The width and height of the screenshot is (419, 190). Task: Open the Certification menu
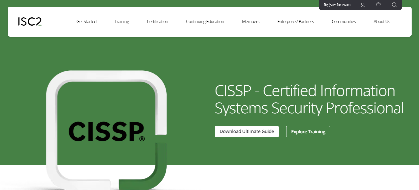tap(158, 22)
